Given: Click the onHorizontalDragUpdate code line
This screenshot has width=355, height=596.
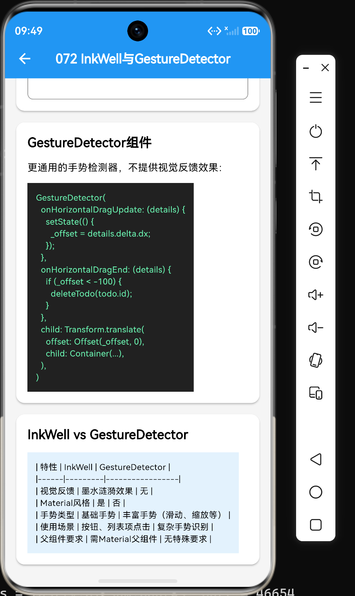Looking at the screenshot, I should [113, 210].
